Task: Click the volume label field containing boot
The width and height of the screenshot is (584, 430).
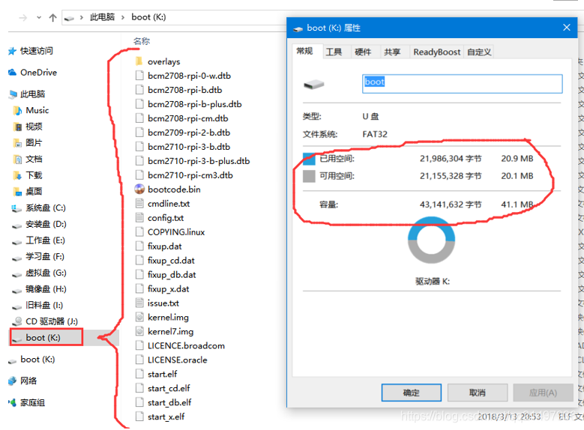Action: (x=463, y=84)
